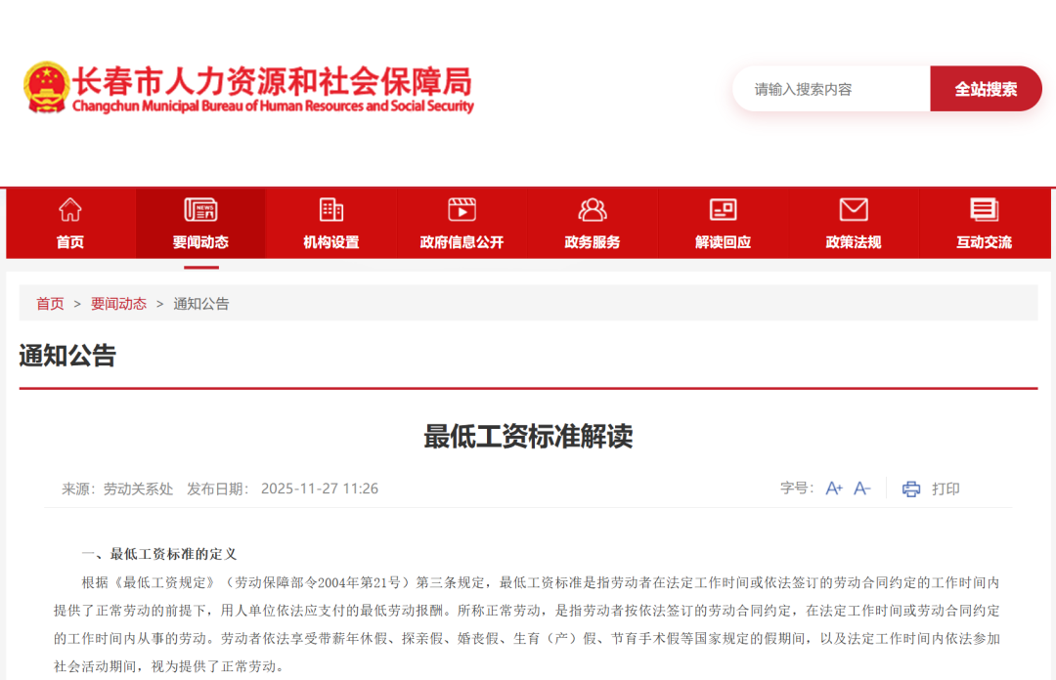The height and width of the screenshot is (680, 1056).
Task: Go to 互动交流 navigation item
Action: pos(985,224)
